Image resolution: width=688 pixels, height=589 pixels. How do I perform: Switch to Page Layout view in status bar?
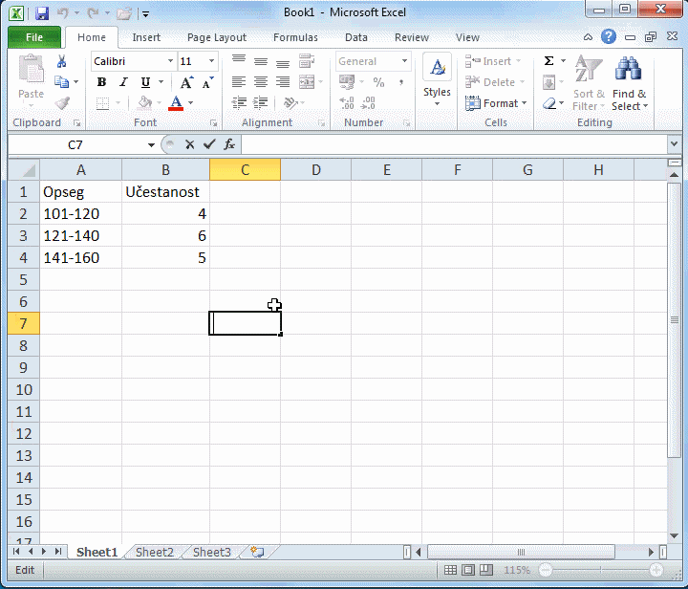point(468,570)
